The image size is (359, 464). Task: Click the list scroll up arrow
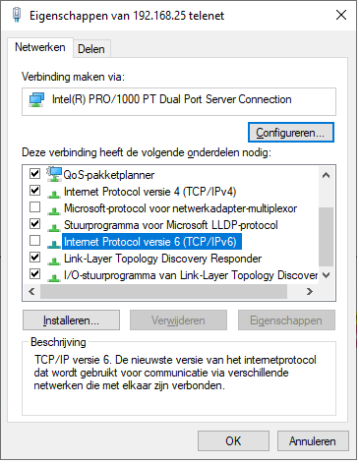pos(326,175)
